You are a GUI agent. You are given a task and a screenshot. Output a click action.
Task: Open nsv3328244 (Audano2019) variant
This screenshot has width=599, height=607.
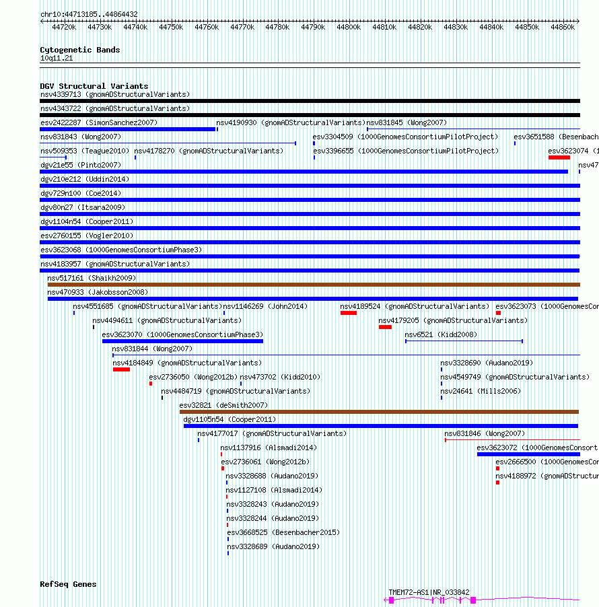tap(273, 518)
